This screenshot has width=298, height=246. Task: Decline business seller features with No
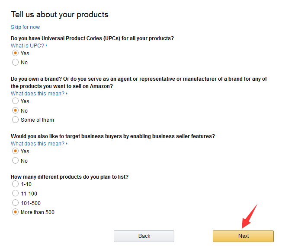(16, 161)
